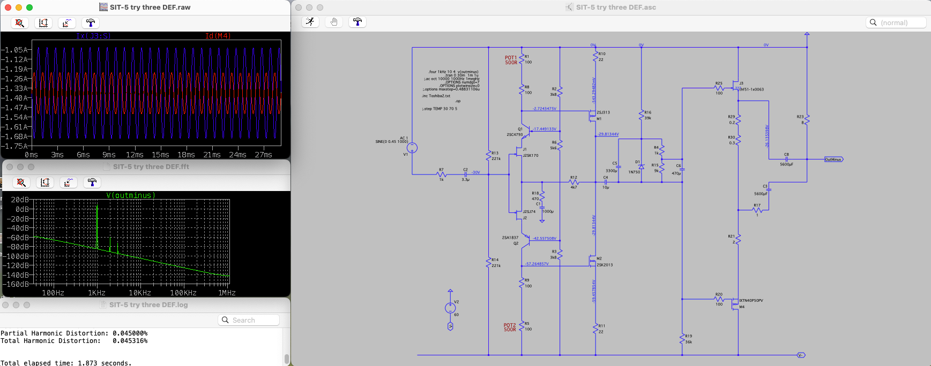Click -1.40A label on waveform vertical axis
This screenshot has width=931, height=366.
pyautogui.click(x=14, y=98)
